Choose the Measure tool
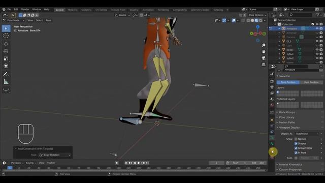Image resolution: width=325 pixels, height=183 pixels. (6, 82)
